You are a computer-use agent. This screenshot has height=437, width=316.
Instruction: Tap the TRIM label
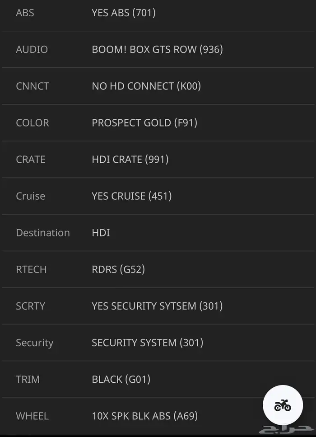tap(28, 379)
